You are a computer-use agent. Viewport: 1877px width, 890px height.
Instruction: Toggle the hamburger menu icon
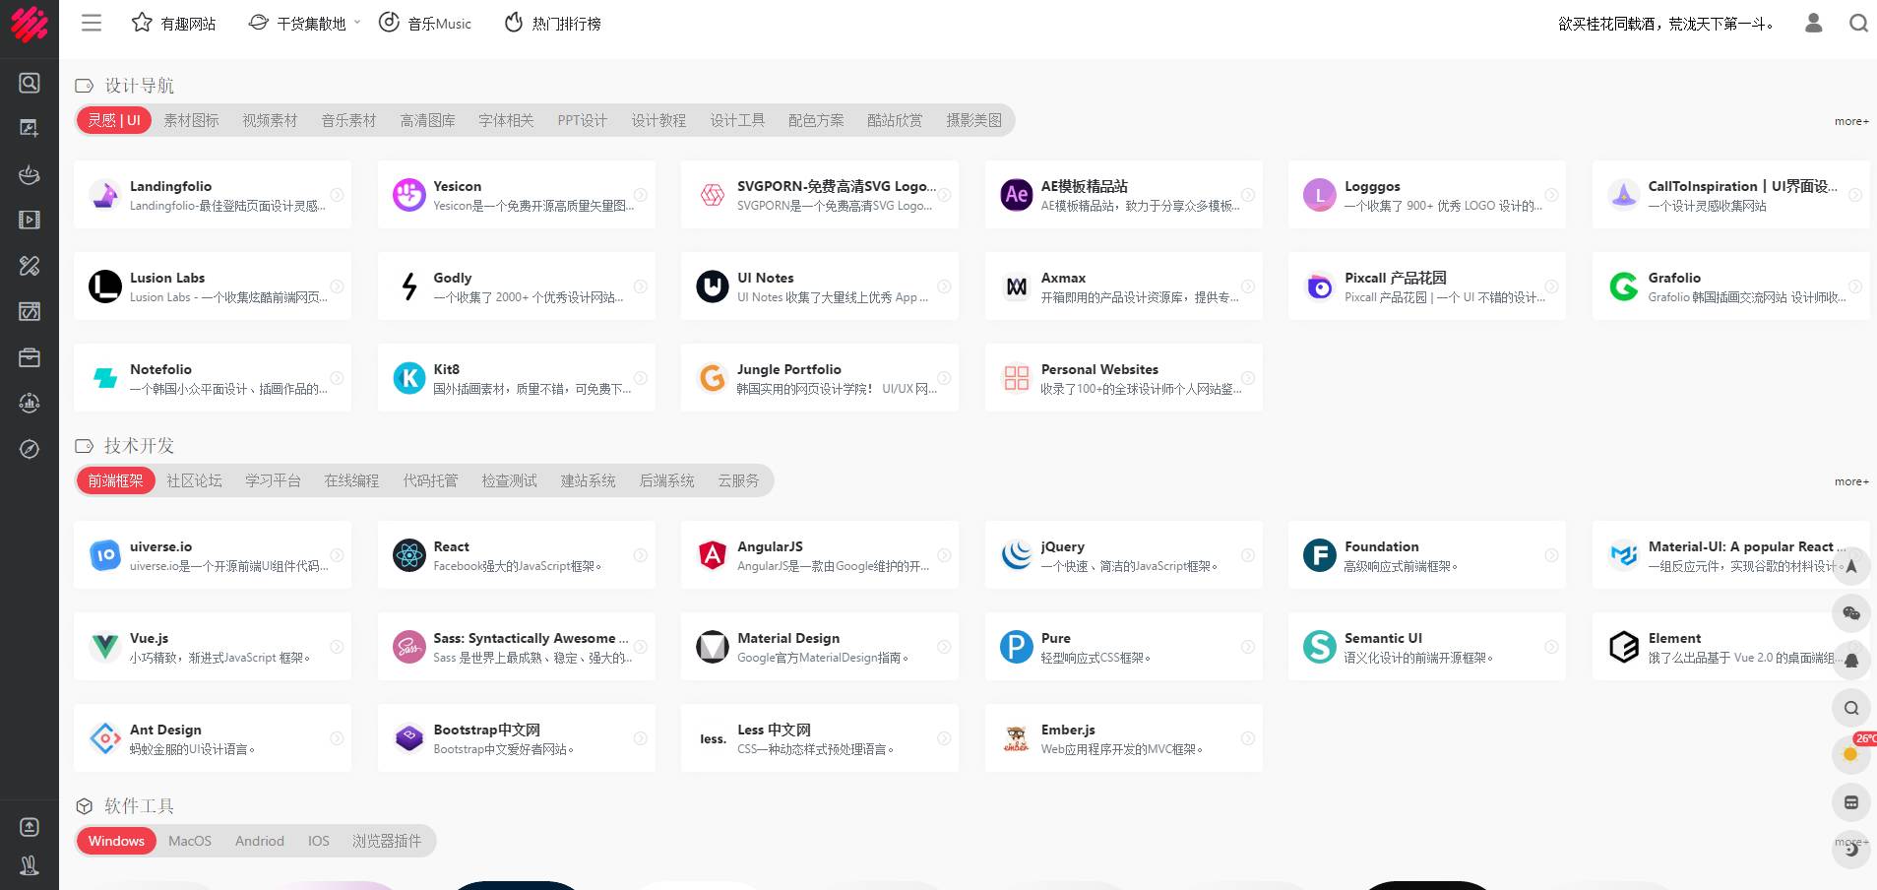[92, 23]
